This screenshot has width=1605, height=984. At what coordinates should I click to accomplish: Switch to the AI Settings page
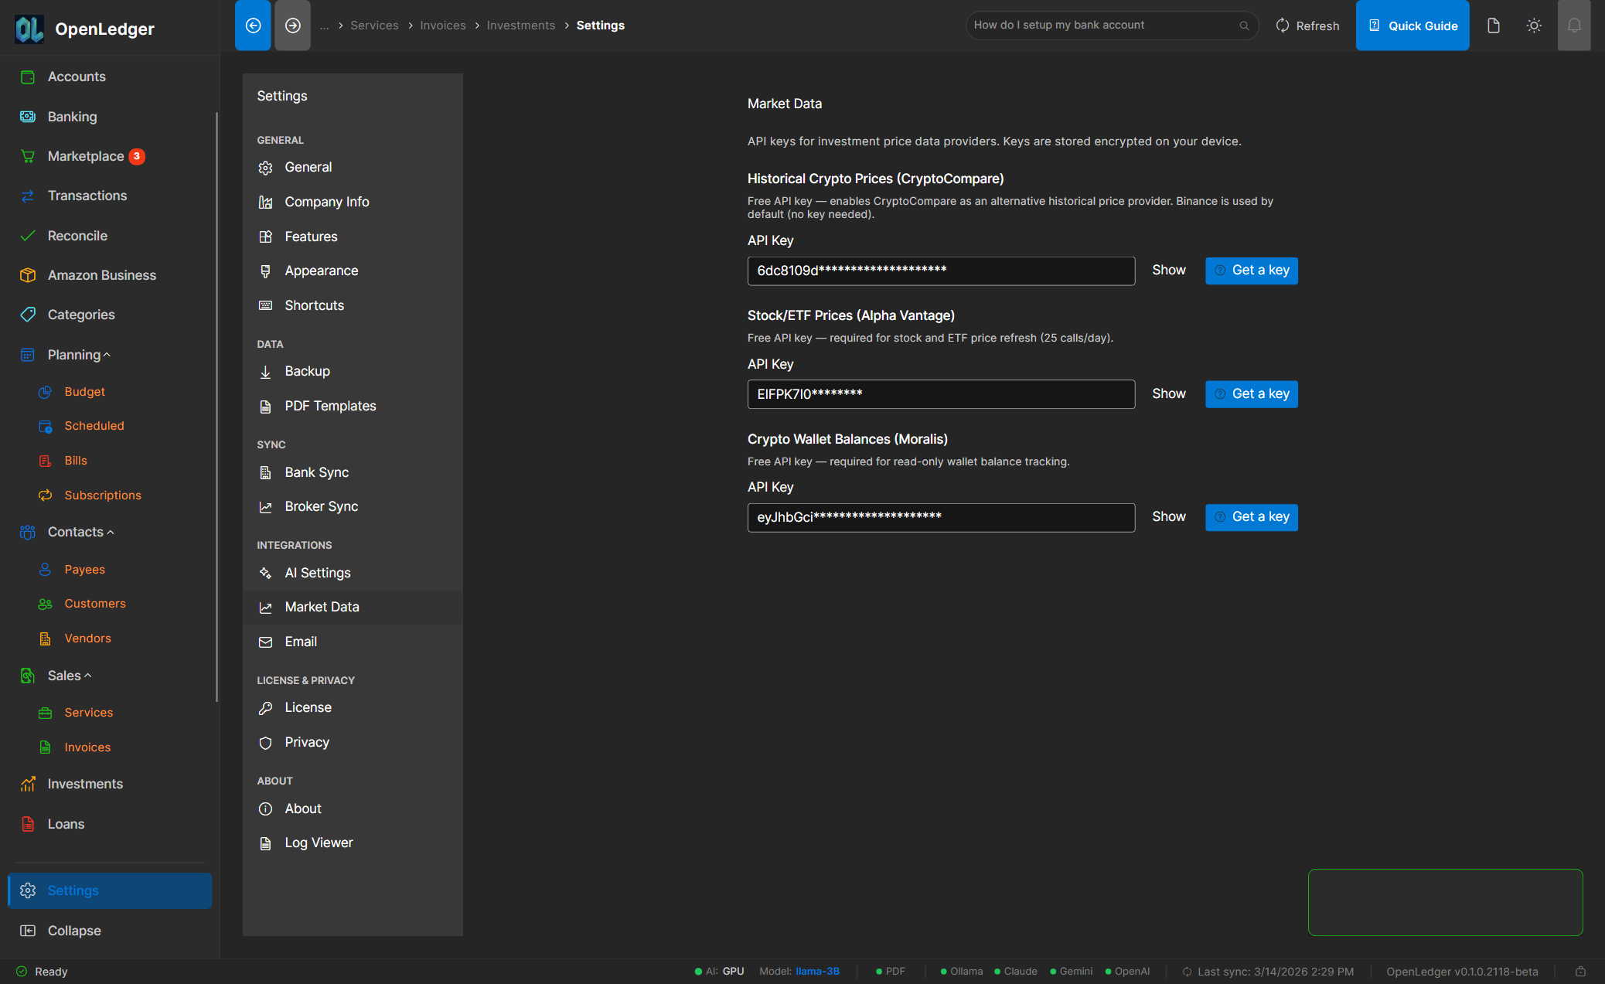pyautogui.click(x=318, y=573)
